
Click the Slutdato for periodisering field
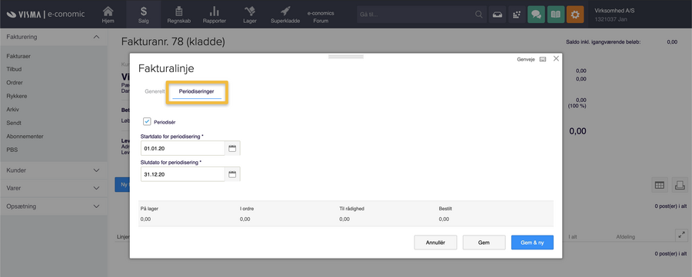(183, 174)
